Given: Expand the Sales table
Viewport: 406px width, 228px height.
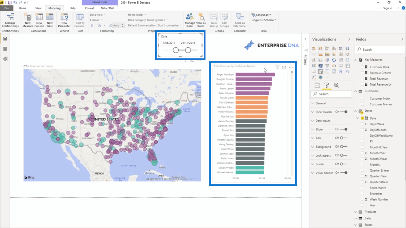Looking at the screenshot, I should pyautogui.click(x=356, y=218).
